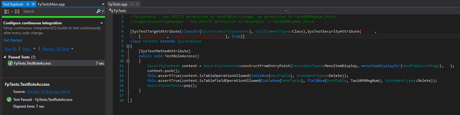Click green passed icon of FpTests.TestRoleAccess row
The width and height of the screenshot is (460, 115).
click(10, 63)
